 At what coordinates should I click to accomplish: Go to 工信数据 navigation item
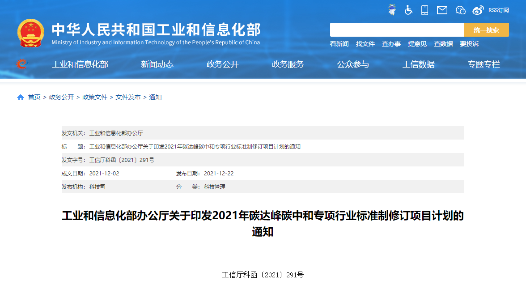point(418,64)
